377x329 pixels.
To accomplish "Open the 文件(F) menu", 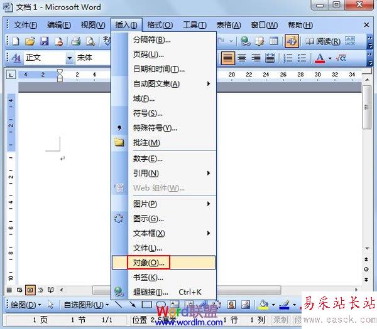I will (x=26, y=25).
